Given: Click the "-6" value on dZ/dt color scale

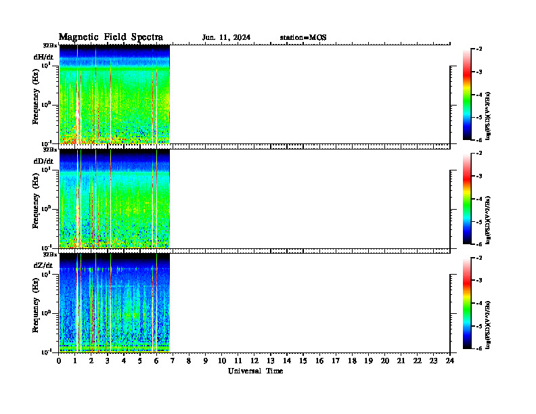Looking at the screenshot, I should coord(479,349).
